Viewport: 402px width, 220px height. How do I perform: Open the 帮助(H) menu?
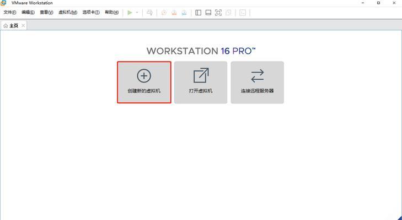[112, 12]
